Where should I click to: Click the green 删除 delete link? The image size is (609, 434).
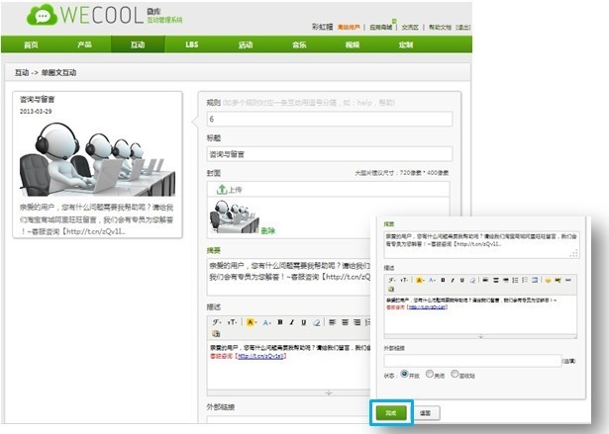[268, 230]
